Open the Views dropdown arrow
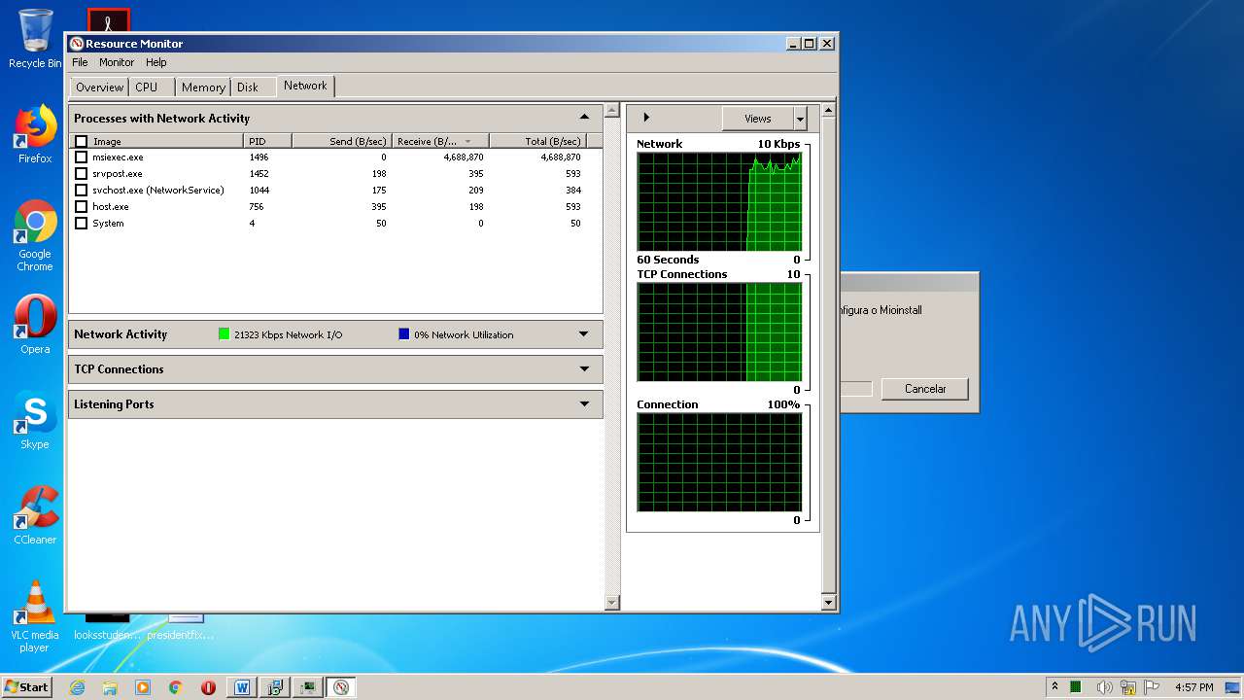The width and height of the screenshot is (1244, 700). pos(801,119)
